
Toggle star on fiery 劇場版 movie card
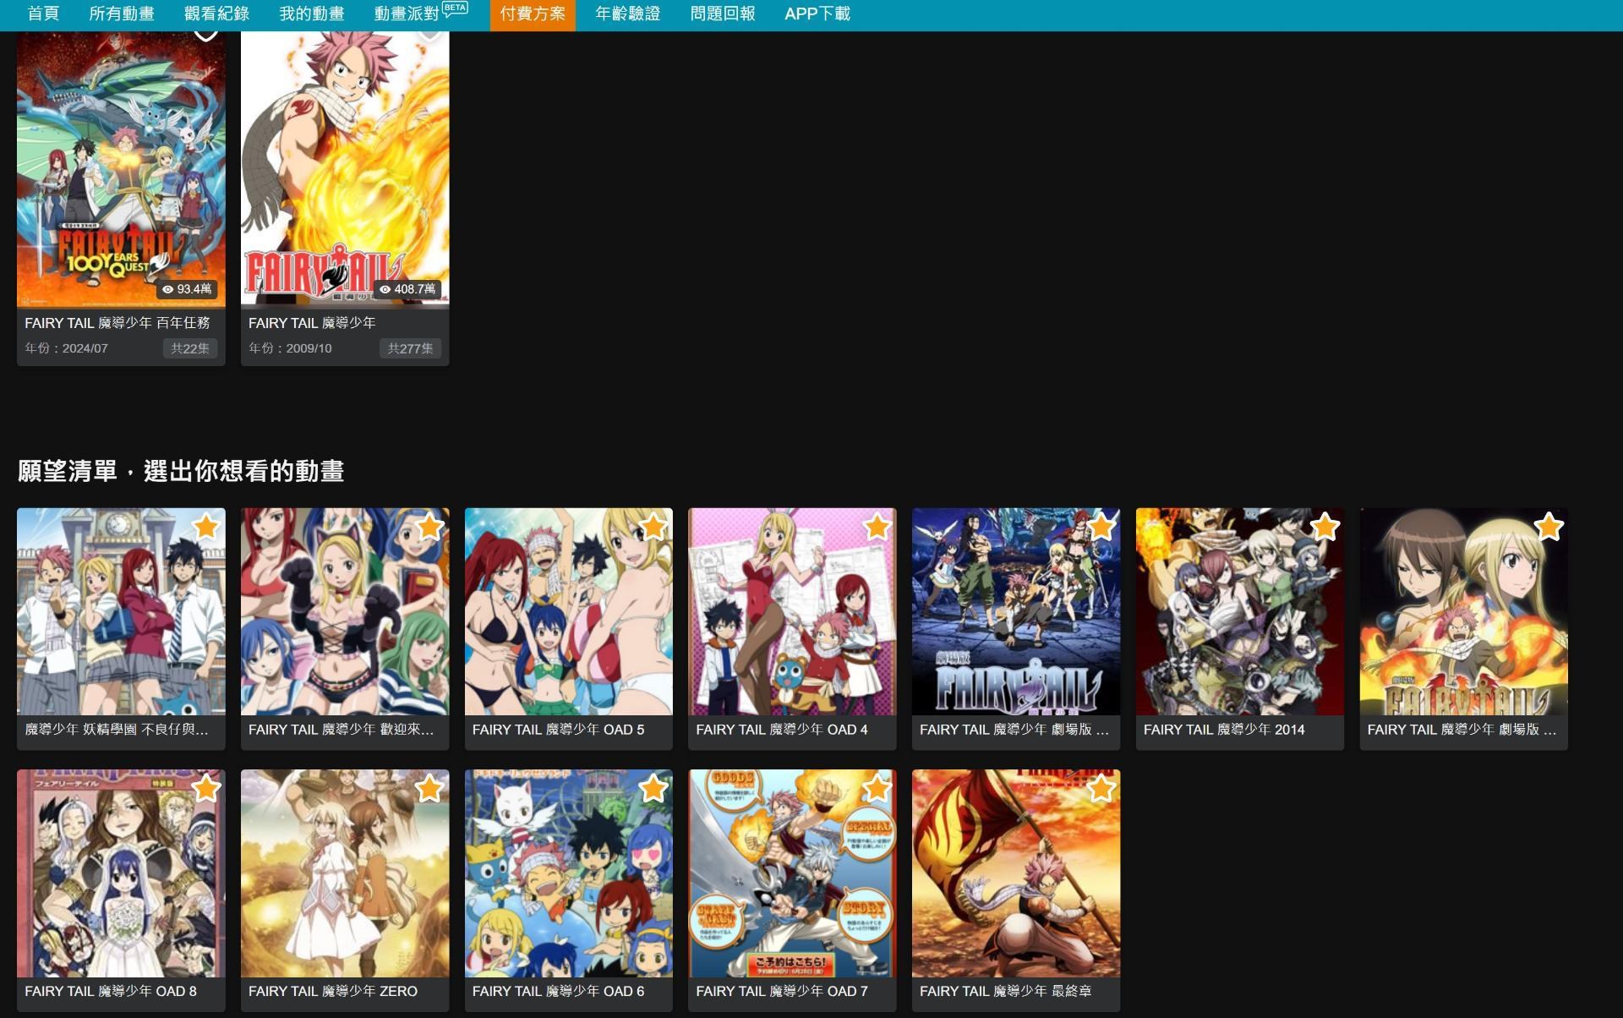[x=1548, y=528]
